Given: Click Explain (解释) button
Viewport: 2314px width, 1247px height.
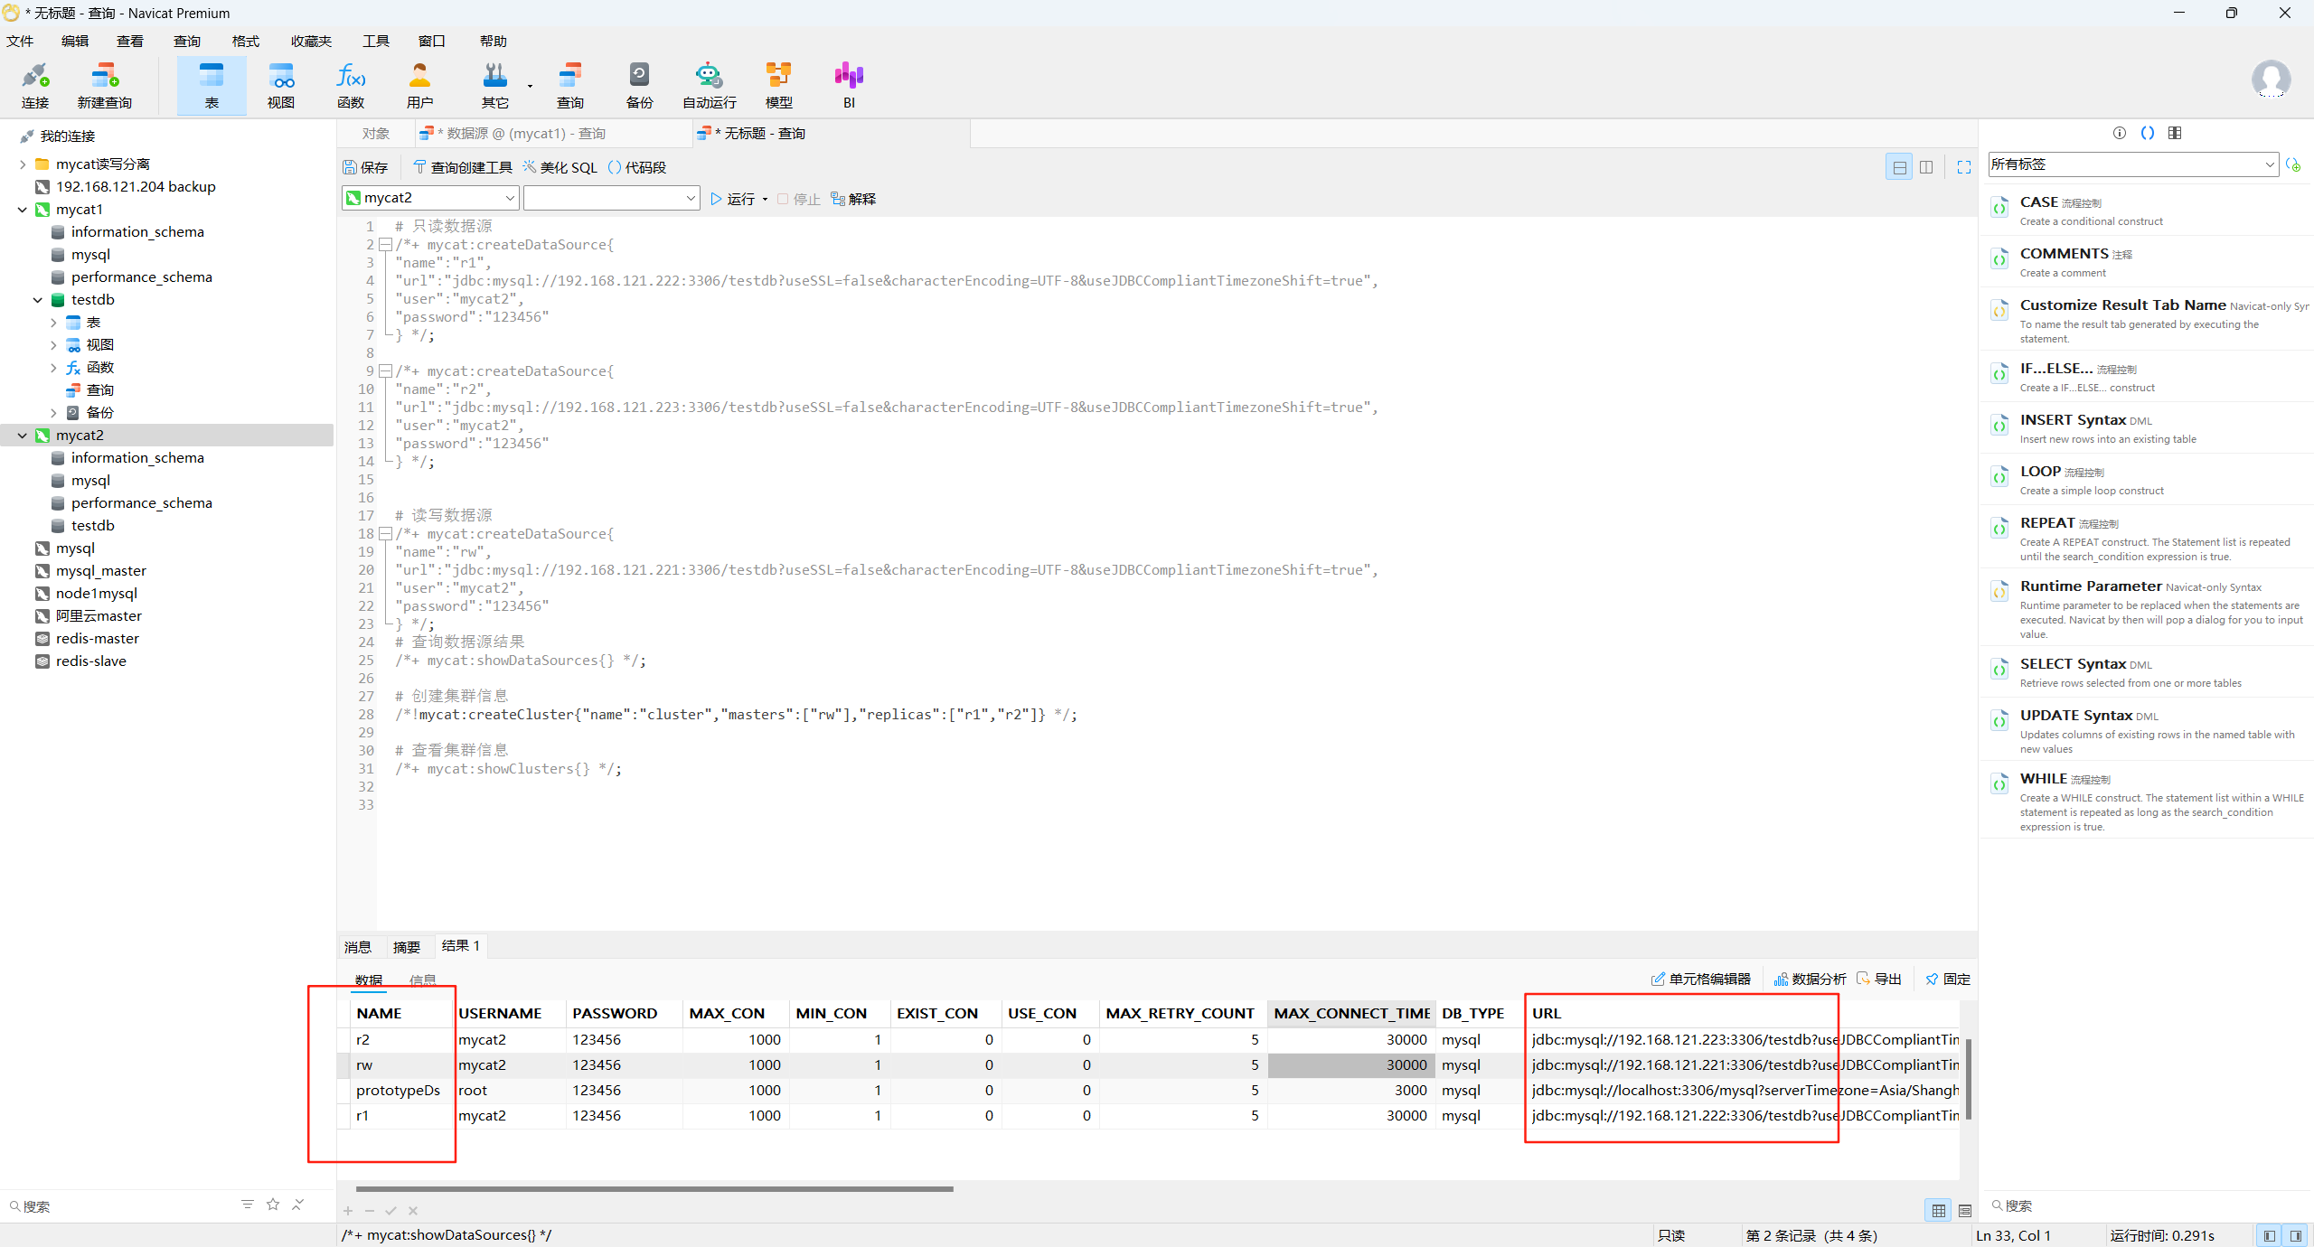Looking at the screenshot, I should [854, 199].
